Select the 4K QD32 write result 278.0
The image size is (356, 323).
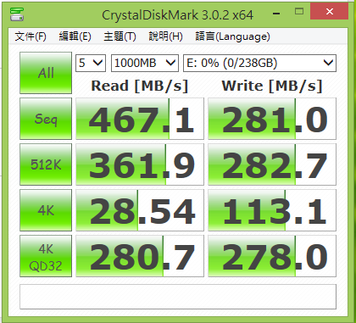(272, 256)
